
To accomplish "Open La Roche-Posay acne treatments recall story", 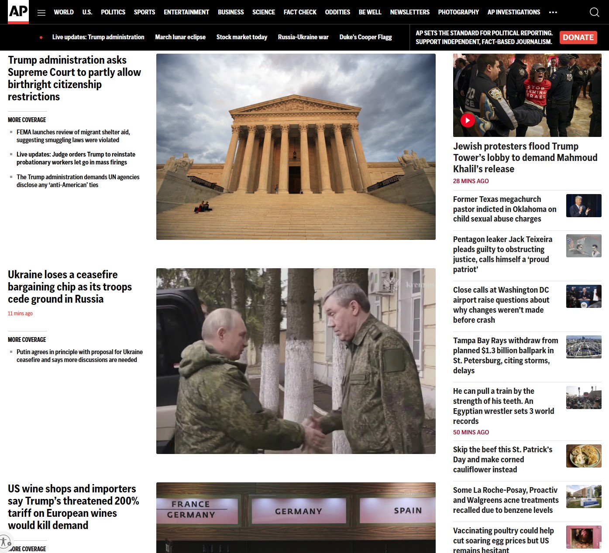I will (x=506, y=500).
